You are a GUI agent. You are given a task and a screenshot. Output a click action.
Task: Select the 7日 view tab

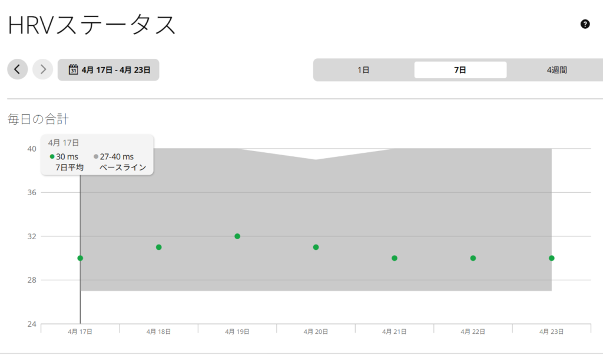click(460, 70)
